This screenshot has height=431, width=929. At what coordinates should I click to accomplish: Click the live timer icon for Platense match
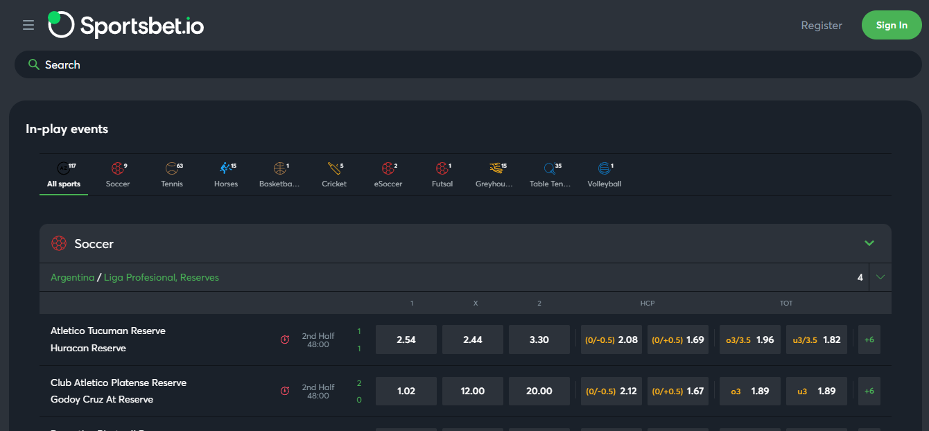[x=284, y=391]
